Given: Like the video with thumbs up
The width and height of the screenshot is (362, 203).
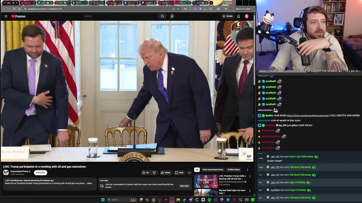Looking at the screenshot, I should coord(146,173).
